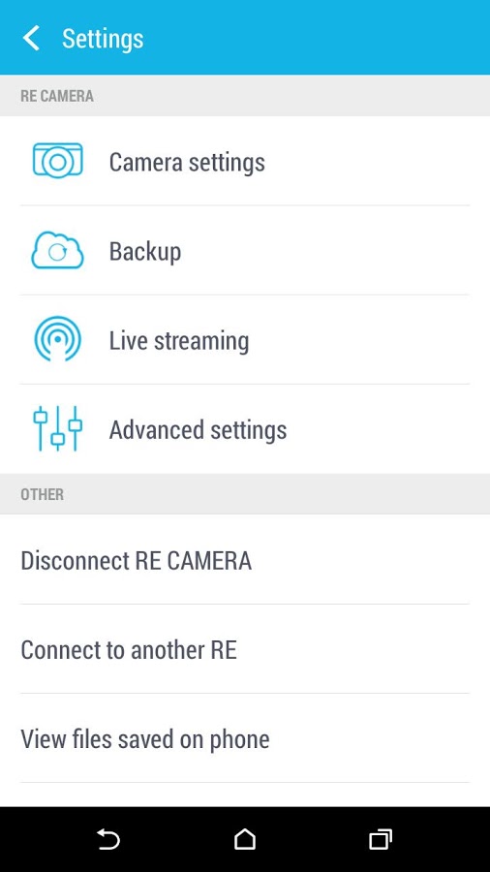Open the Camera settings label

[187, 163]
